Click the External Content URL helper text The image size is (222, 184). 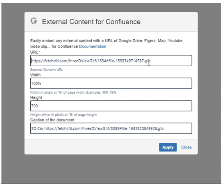(x=46, y=70)
